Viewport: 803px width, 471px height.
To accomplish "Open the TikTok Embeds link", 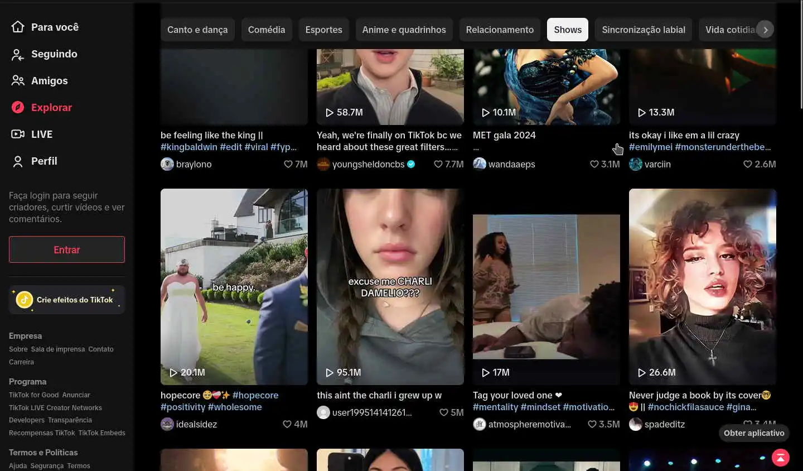I will [102, 433].
